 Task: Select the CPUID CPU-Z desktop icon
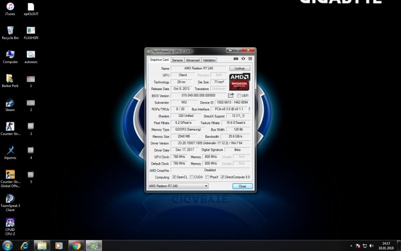pyautogui.click(x=10, y=226)
